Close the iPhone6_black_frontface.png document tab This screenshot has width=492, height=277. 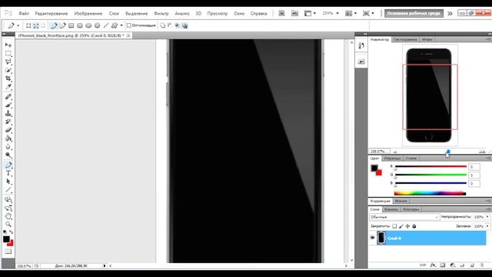click(x=128, y=35)
